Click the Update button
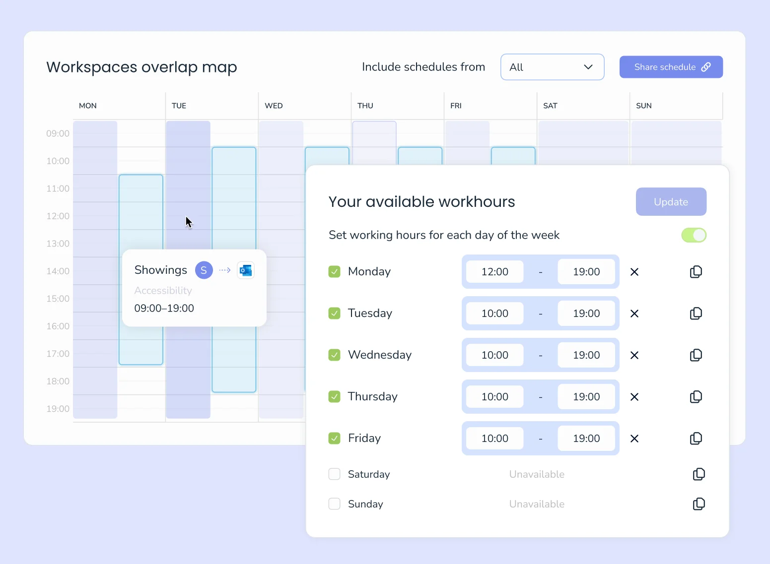 (x=671, y=202)
